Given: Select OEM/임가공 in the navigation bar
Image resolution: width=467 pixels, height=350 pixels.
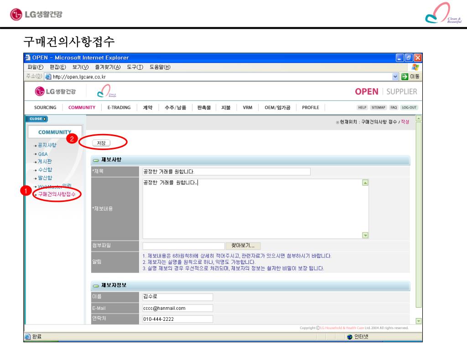Looking at the screenshot, I should (x=277, y=108).
